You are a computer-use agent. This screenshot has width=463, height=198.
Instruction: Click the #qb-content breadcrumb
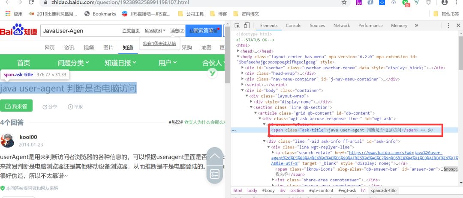(321, 191)
